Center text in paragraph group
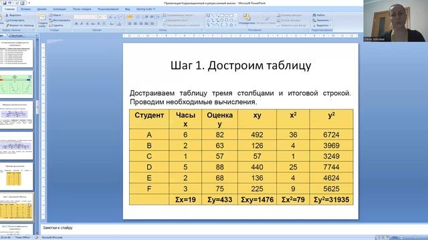 (x=135, y=24)
